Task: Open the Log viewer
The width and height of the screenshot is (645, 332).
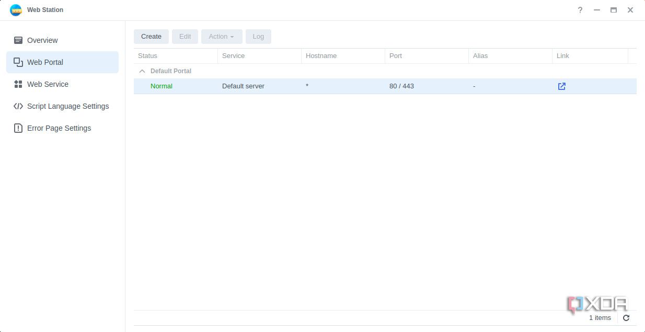Action: tap(258, 37)
